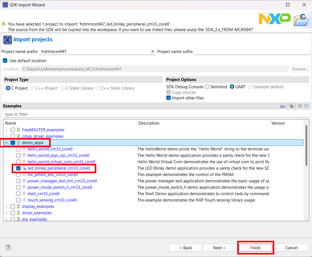The image size is (312, 257).
Task: Click the collapse all icon in Examples
Action: coord(306,106)
